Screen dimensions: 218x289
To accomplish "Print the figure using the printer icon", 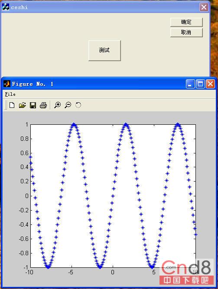I will pyautogui.click(x=43, y=105).
